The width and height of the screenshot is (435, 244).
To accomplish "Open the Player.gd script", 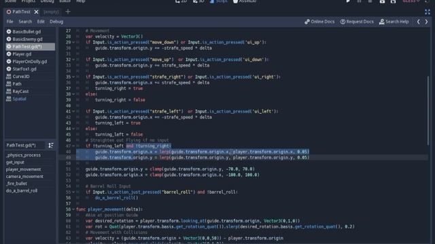I will point(30,54).
